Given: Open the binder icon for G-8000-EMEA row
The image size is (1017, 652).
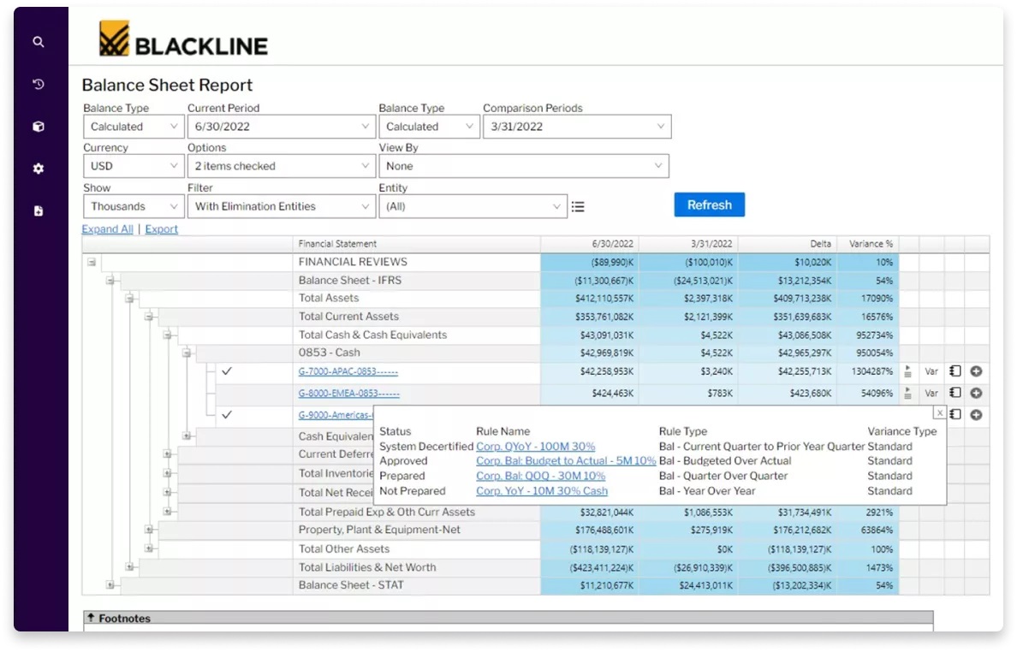Looking at the screenshot, I should pos(957,393).
